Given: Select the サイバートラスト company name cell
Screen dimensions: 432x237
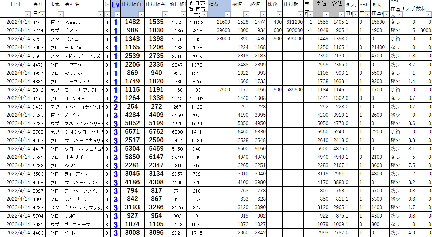Looking at the screenshot, I should 84,182.
